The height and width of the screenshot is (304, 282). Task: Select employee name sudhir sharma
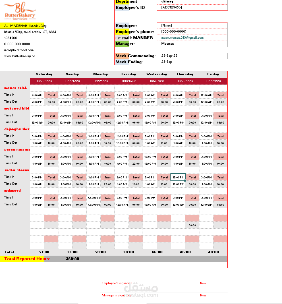coord(17,170)
